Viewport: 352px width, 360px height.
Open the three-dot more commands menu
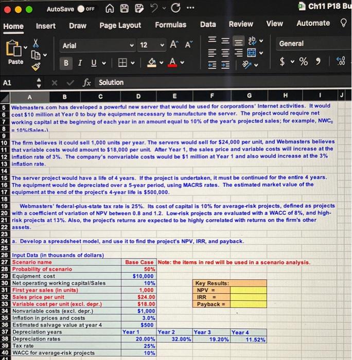point(190,8)
